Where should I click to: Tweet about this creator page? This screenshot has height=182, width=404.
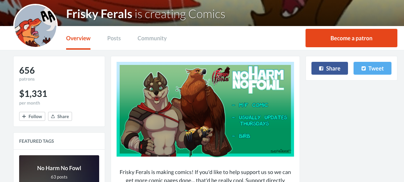(x=372, y=68)
